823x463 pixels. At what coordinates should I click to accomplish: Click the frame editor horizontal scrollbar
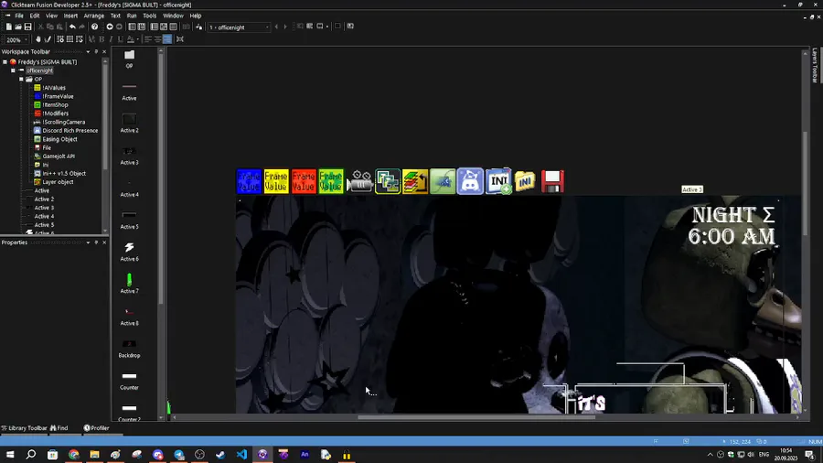point(476,418)
